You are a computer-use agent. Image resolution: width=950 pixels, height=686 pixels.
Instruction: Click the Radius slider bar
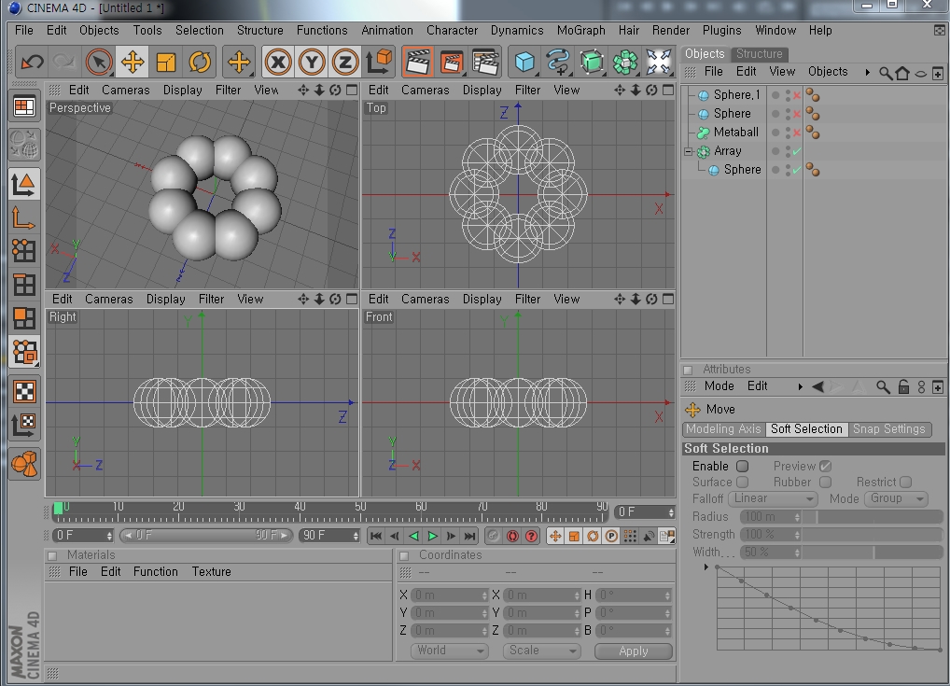coord(873,517)
